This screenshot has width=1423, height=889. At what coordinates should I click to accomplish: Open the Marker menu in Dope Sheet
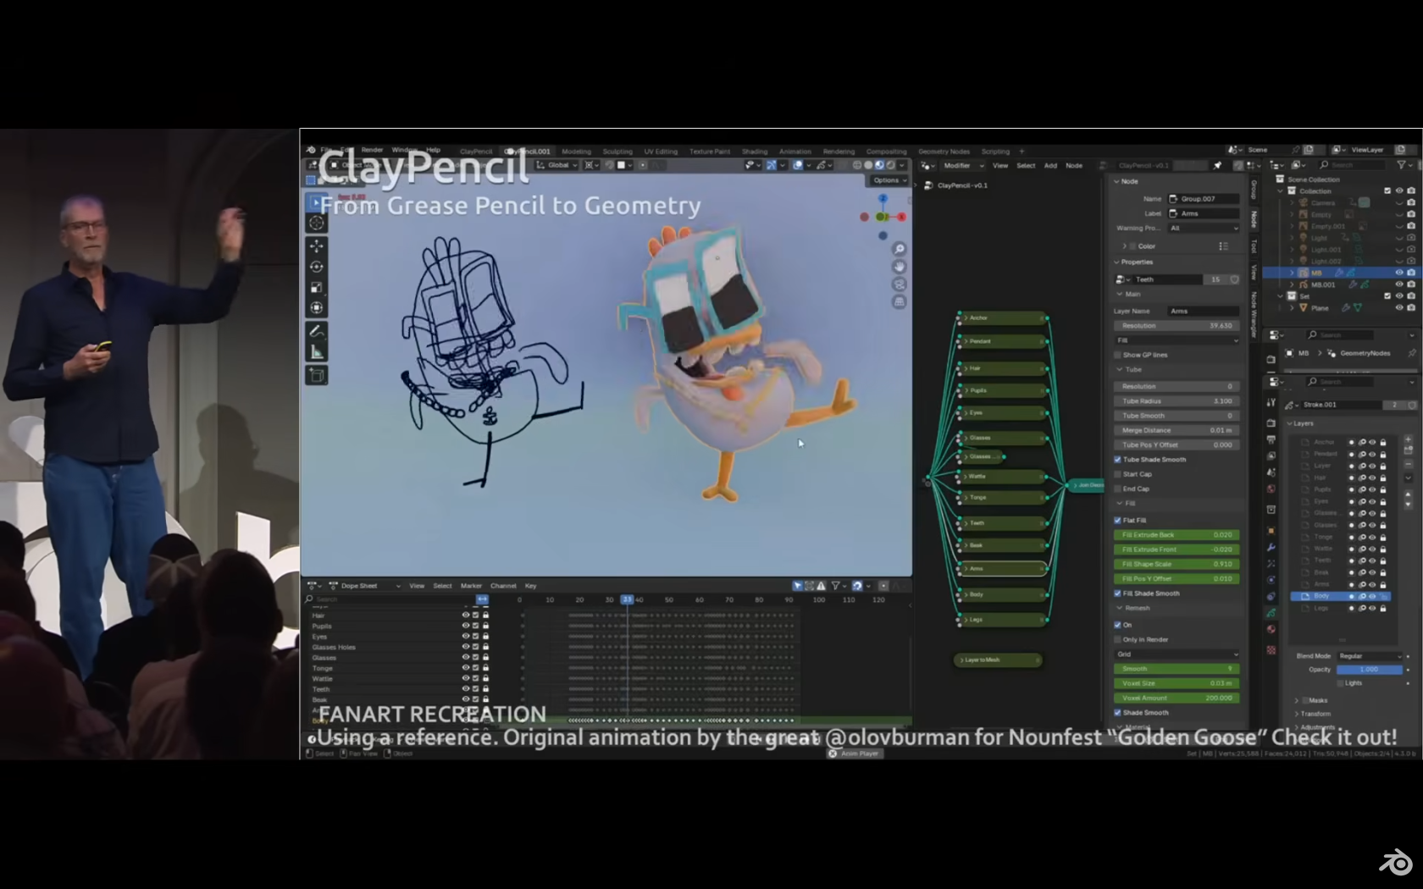click(471, 586)
